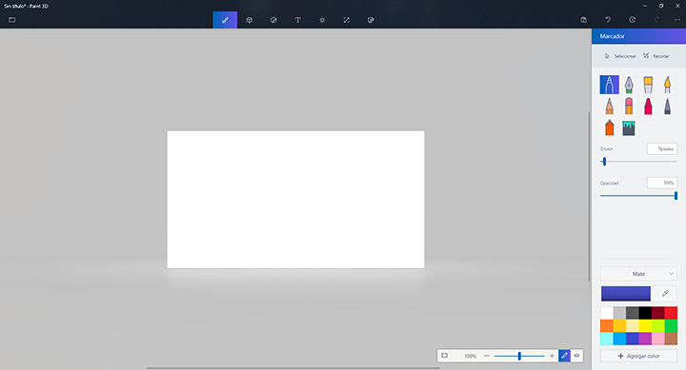
Task: Zoom out with the minus button
Action: pyautogui.click(x=487, y=356)
